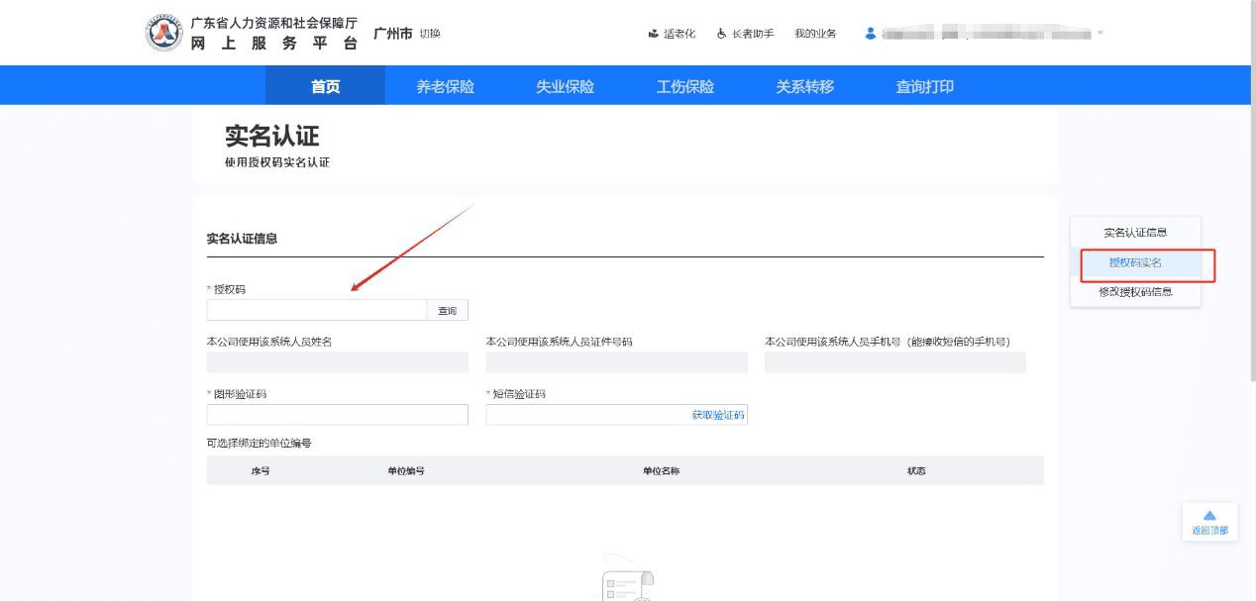1256x601 pixels.
Task: Click the 图形验证码 input field
Action: (x=337, y=415)
